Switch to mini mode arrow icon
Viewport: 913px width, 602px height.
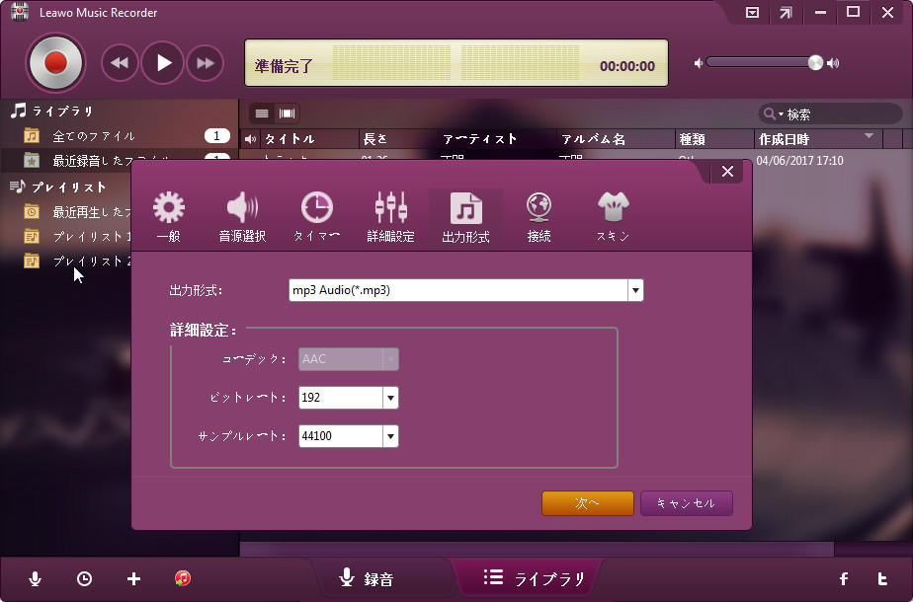(787, 12)
